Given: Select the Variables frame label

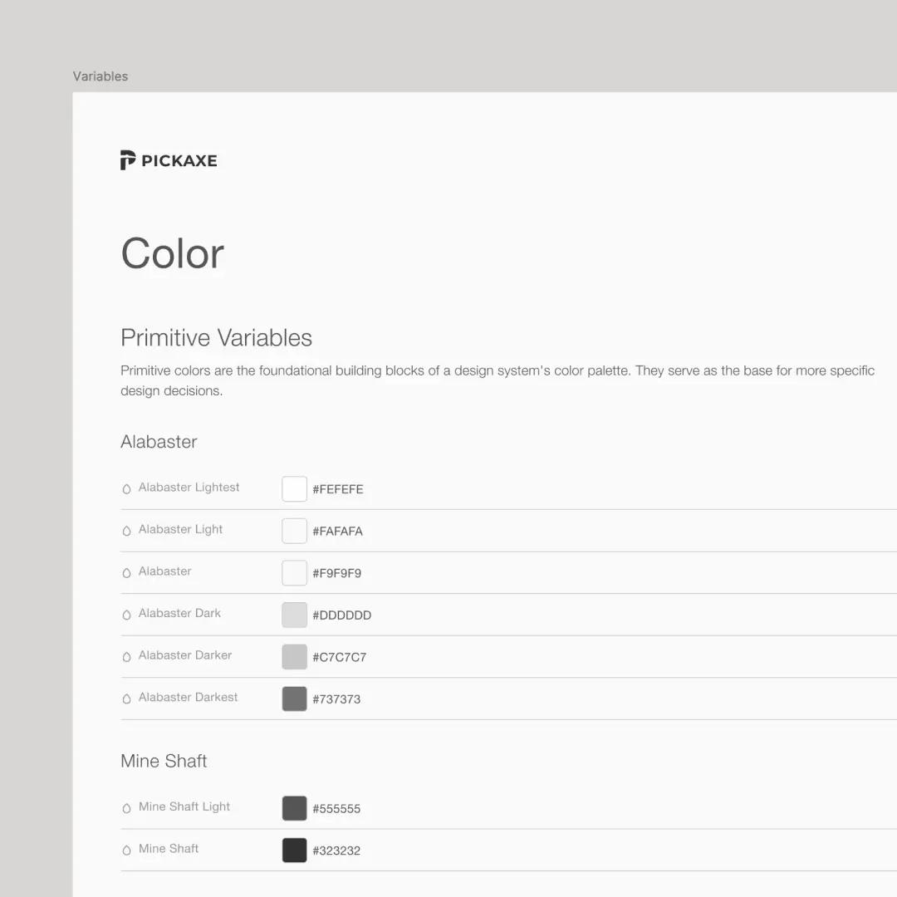Looking at the screenshot, I should [100, 76].
